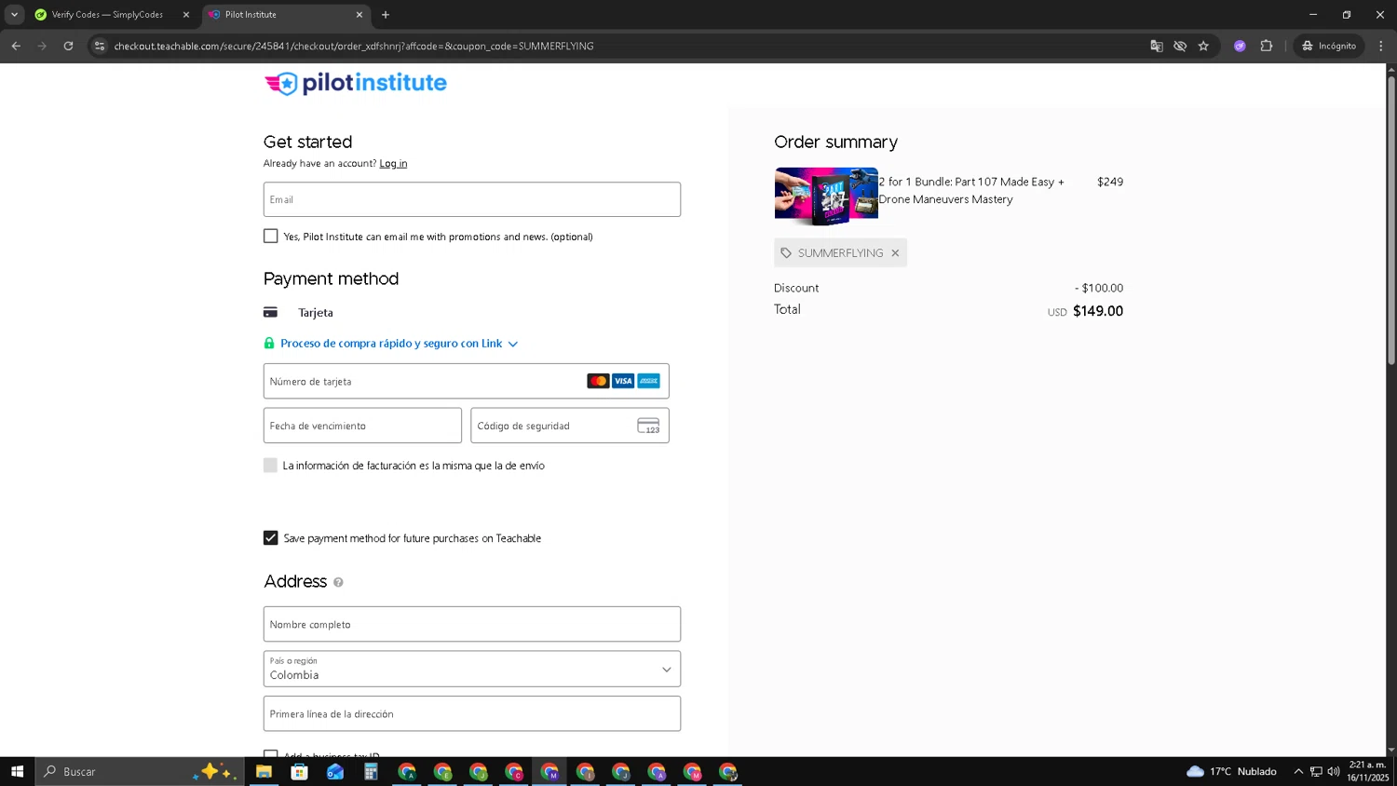Screen dimensions: 1397x786
Task: Click the bundle product thumbnail
Action: (x=826, y=196)
